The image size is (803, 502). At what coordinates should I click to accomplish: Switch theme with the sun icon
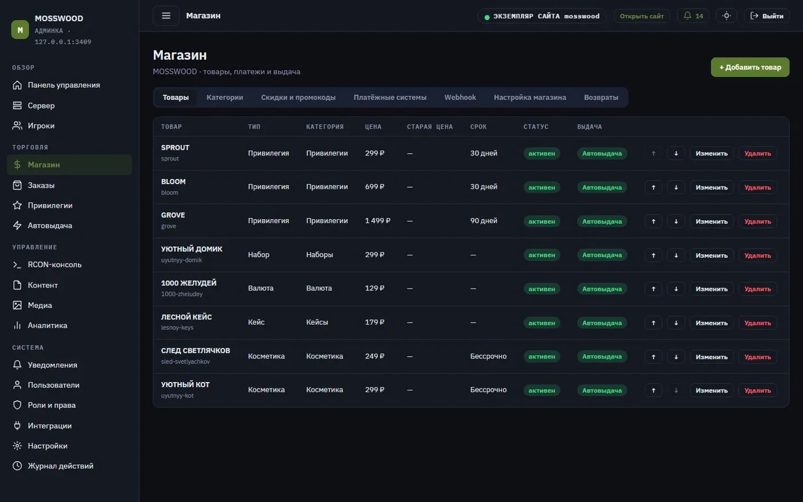pos(726,16)
